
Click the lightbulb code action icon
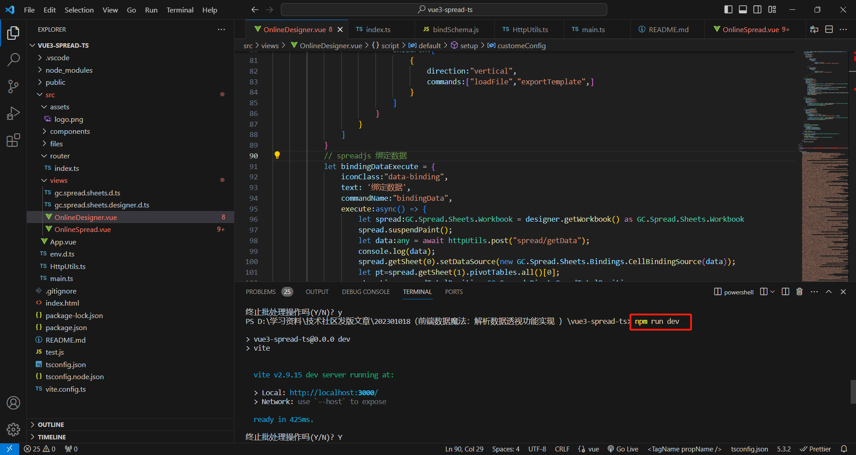[x=277, y=155]
